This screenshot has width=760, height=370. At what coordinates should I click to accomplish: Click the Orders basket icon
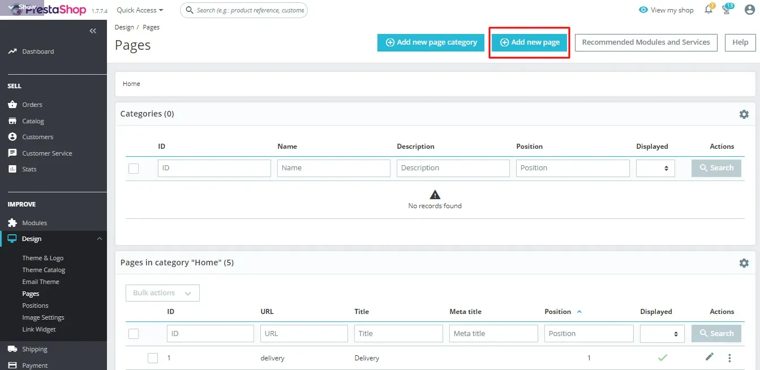(x=12, y=105)
